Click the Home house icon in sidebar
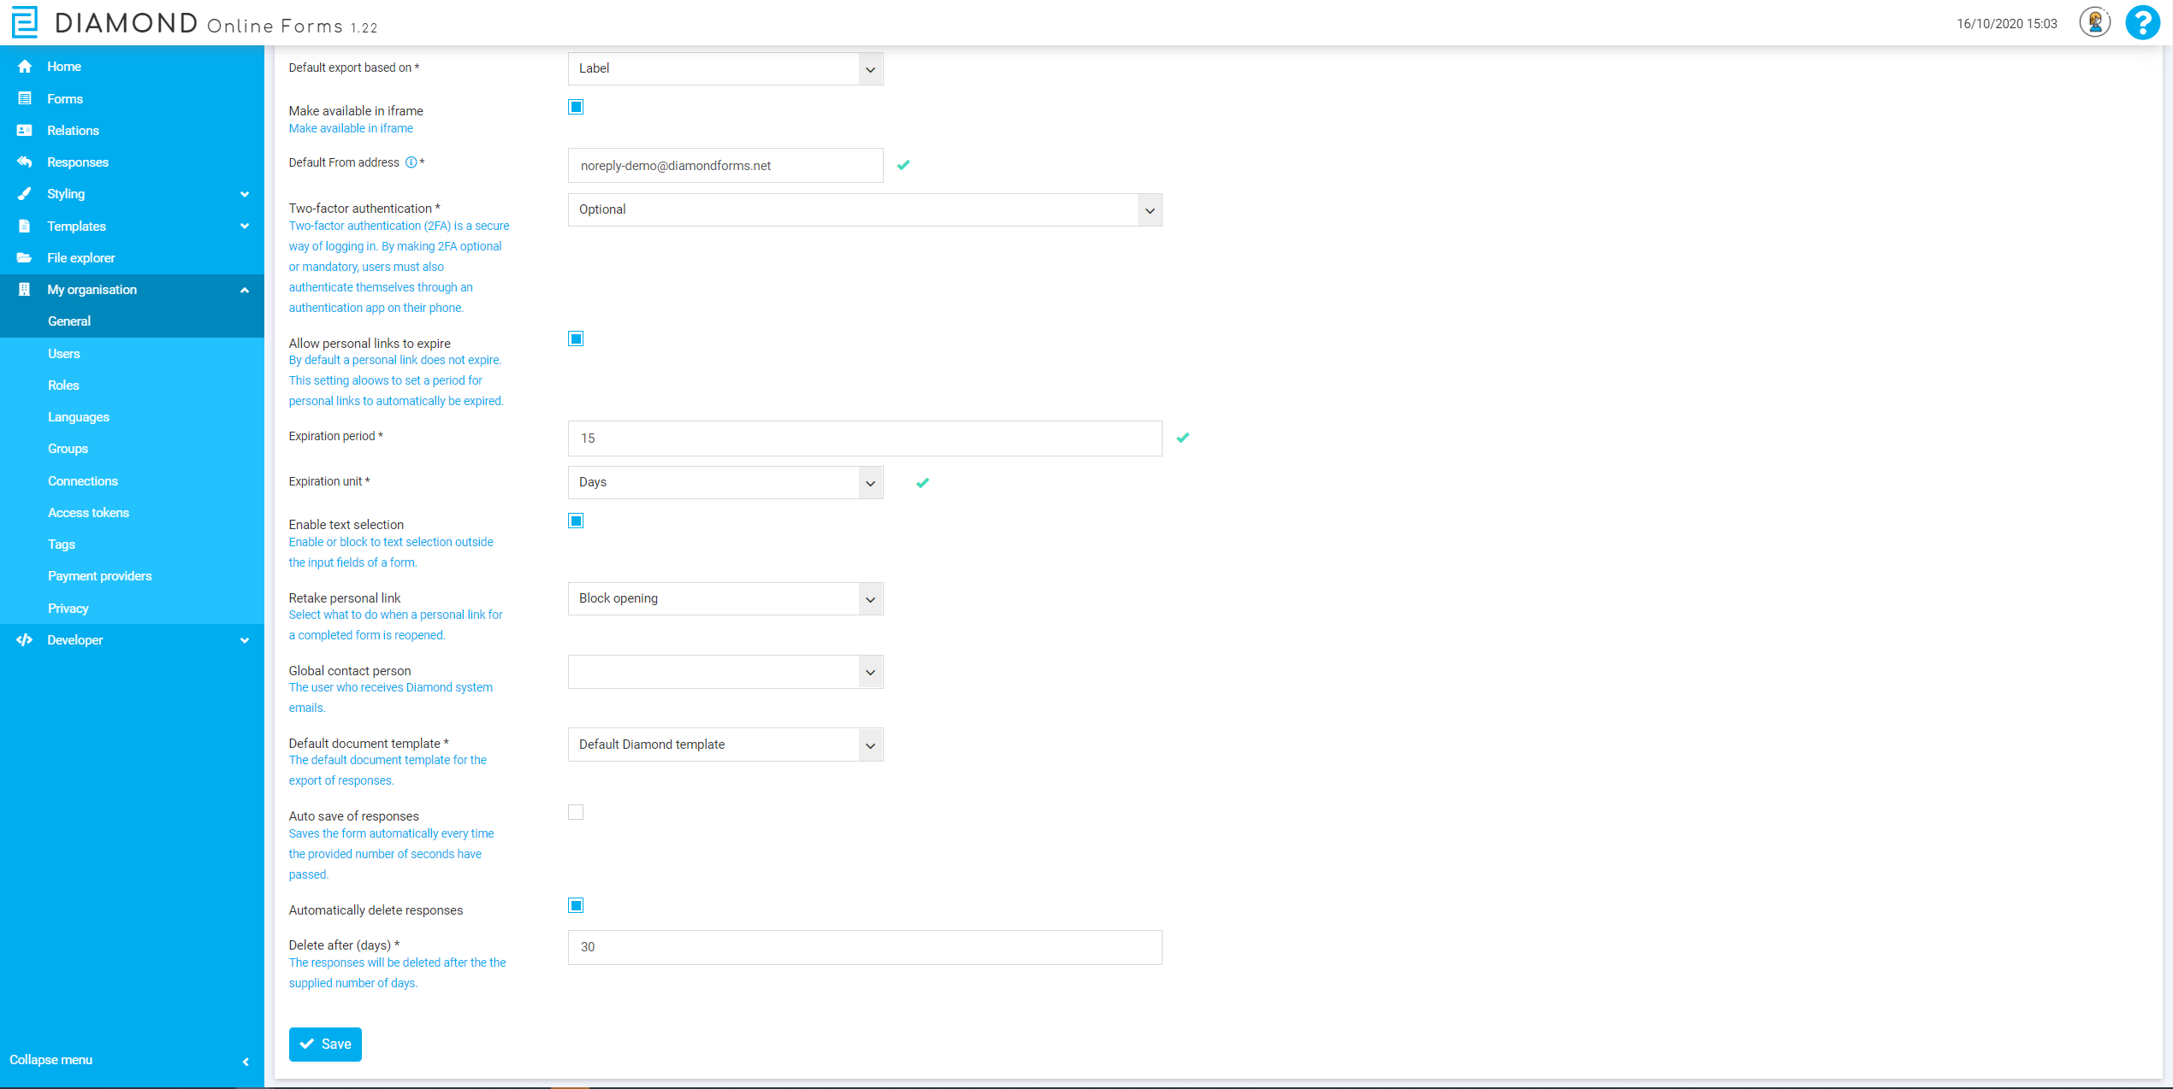This screenshot has width=2173, height=1089. click(25, 67)
